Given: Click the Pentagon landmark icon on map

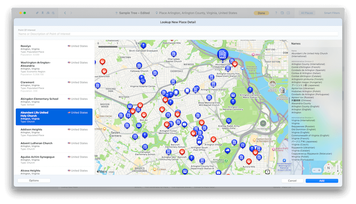Looking at the screenshot, I should [x=263, y=124].
